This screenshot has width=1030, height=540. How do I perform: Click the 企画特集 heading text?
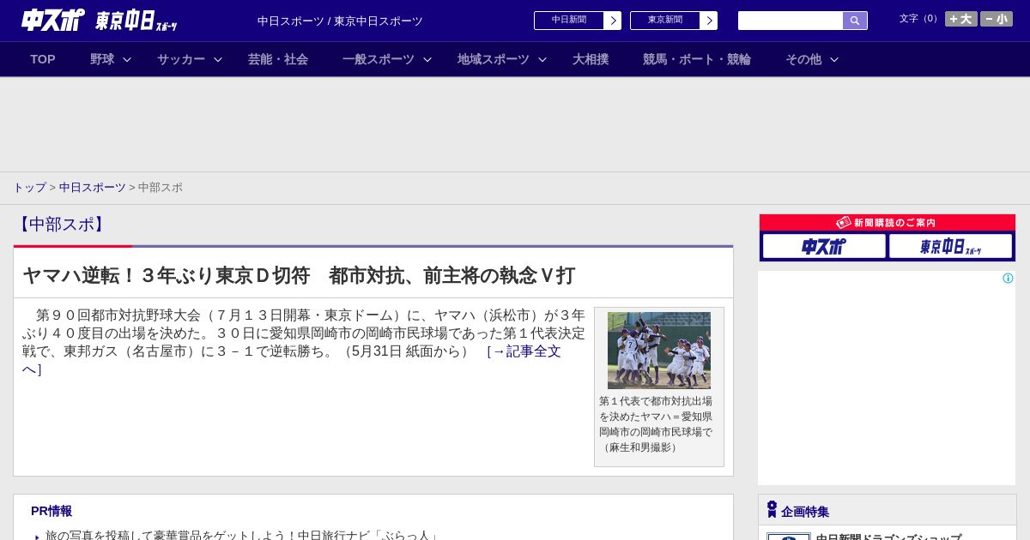(805, 512)
